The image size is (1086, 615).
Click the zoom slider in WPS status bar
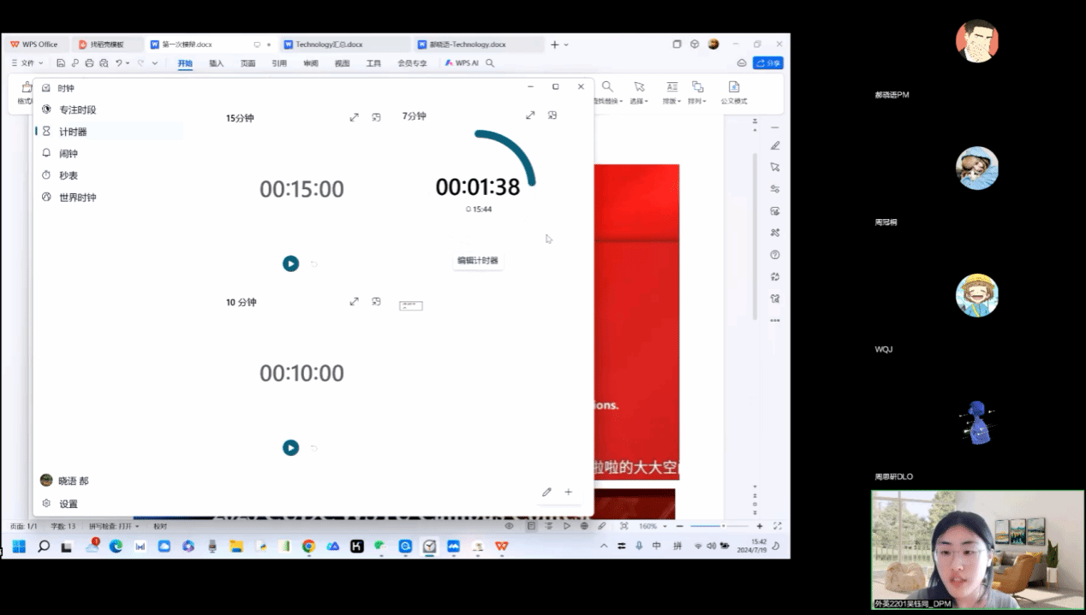719,526
